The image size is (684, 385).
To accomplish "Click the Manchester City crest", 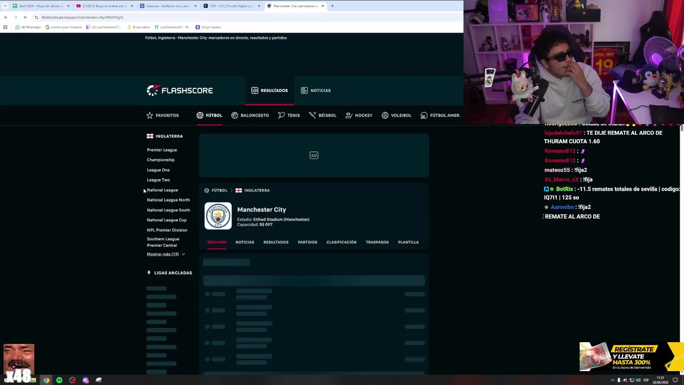I will 218,216.
